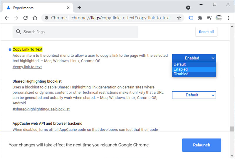Minimize the Chrome window
The height and width of the screenshot is (159, 235).
pyautogui.click(x=201, y=4)
